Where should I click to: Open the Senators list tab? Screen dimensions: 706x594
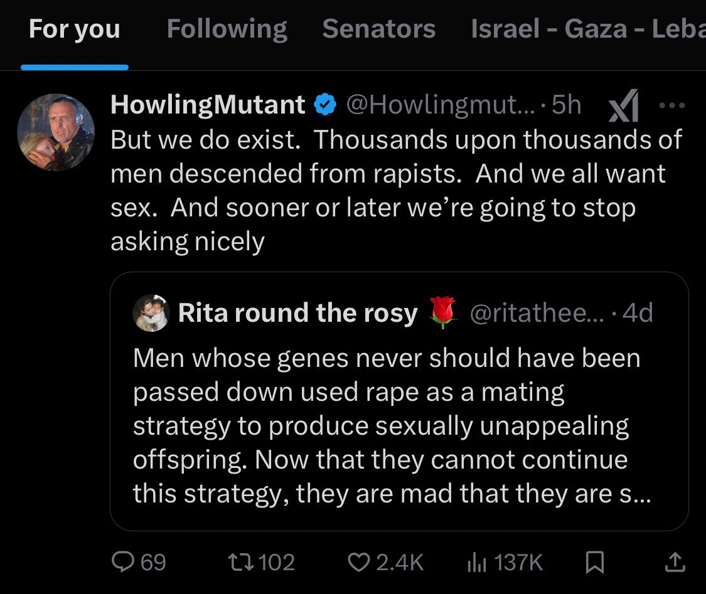pos(378,29)
